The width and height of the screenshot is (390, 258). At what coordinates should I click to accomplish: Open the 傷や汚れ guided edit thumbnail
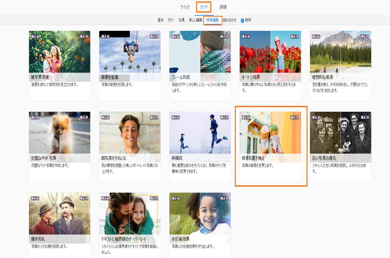(x=59, y=218)
